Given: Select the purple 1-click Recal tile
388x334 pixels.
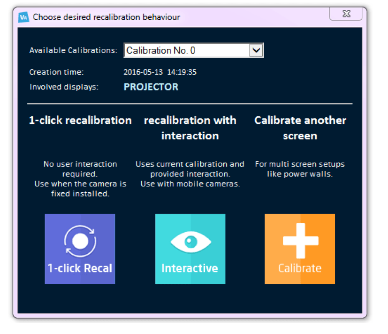Looking at the screenshot, I should tap(80, 249).
